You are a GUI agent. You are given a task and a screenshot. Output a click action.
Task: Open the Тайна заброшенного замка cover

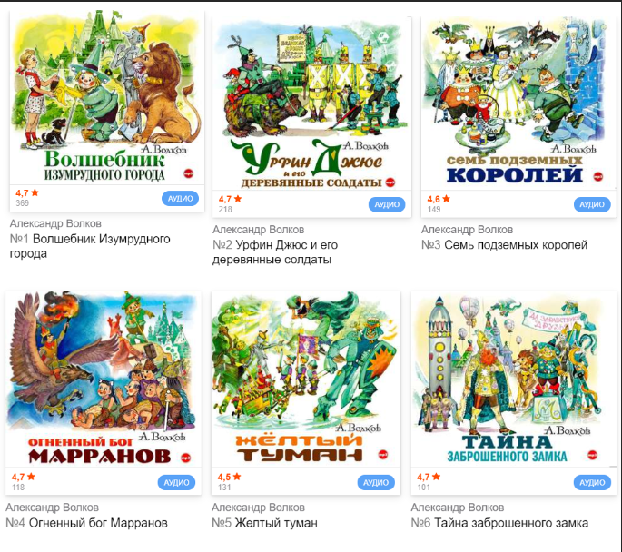coord(514,379)
